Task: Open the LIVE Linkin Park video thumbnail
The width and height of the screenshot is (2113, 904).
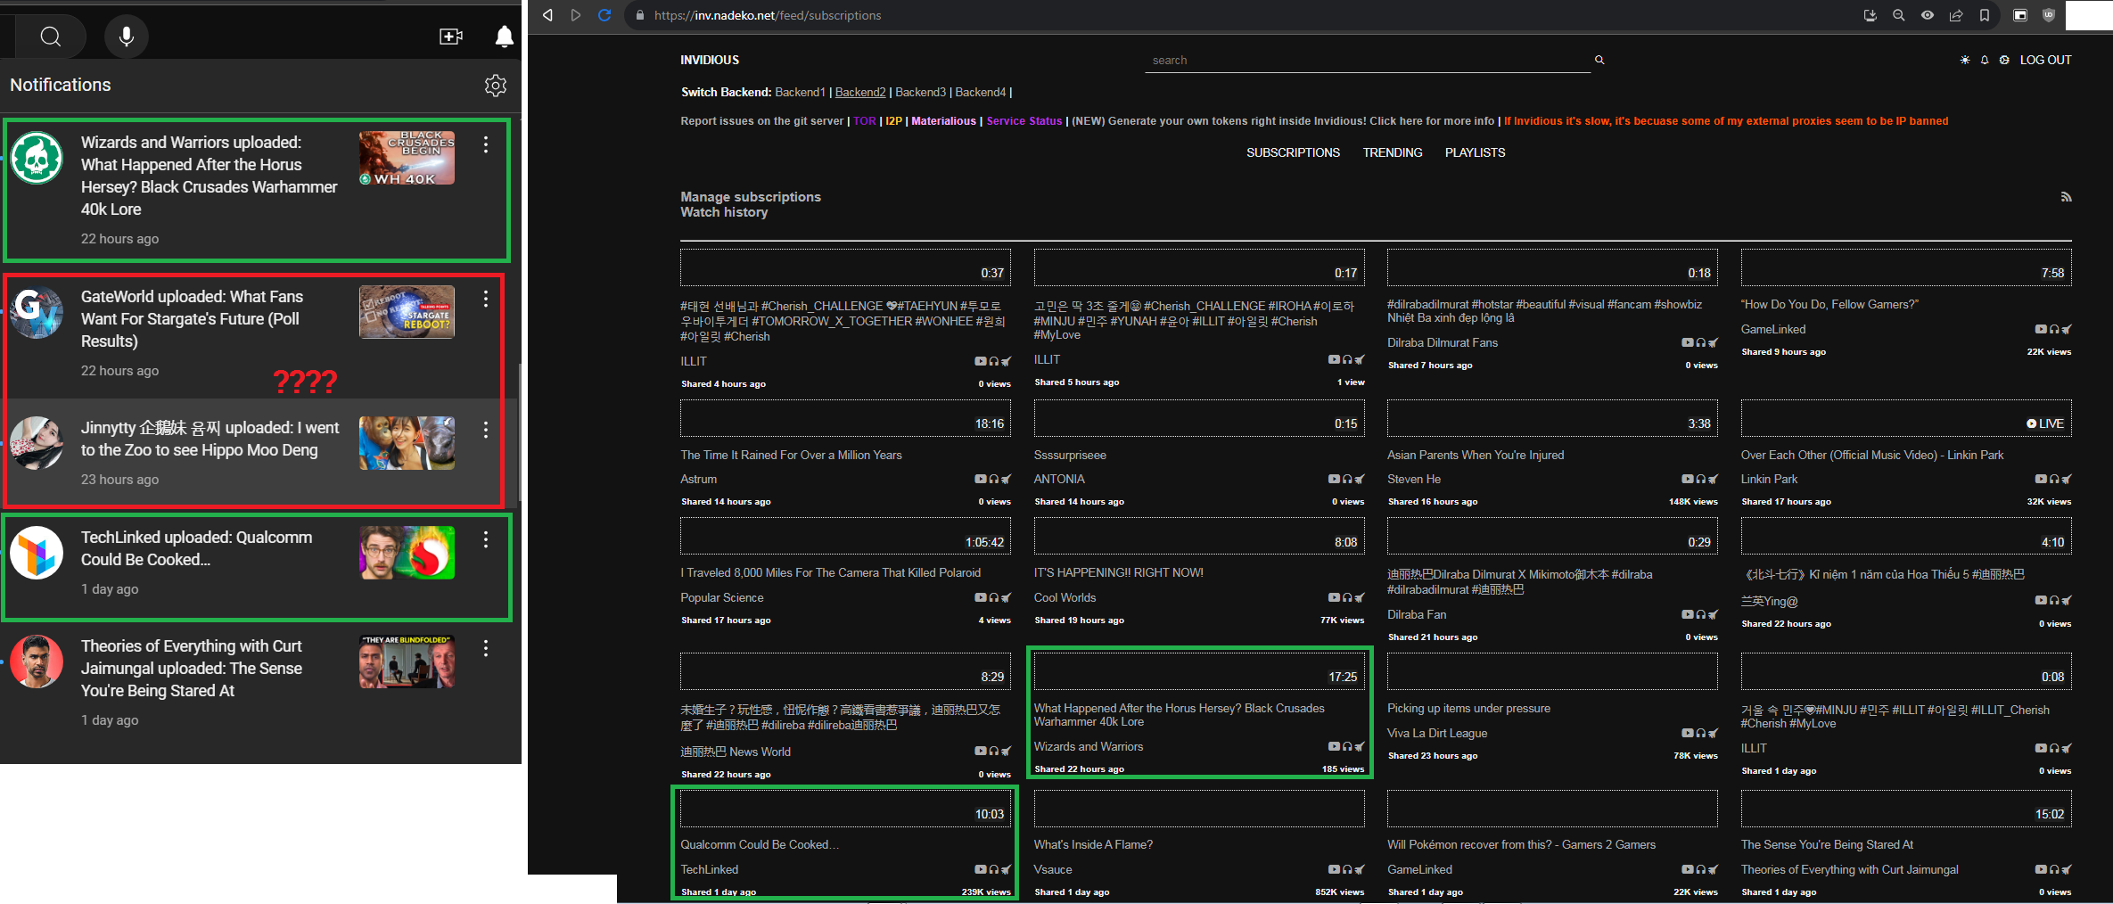Action: (x=1906, y=418)
